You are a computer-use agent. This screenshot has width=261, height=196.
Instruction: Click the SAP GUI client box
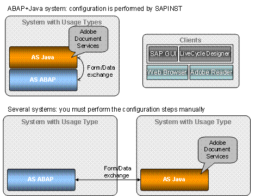(x=163, y=54)
